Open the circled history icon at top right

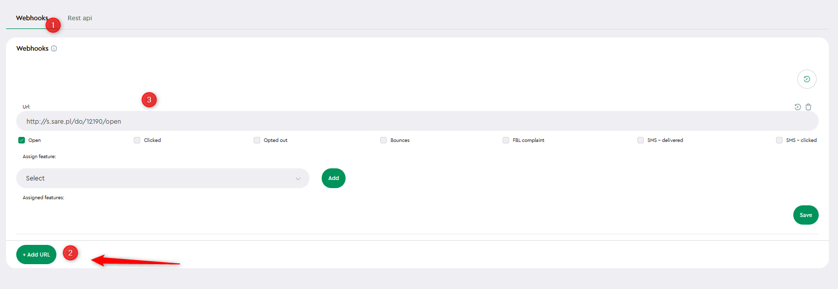807,79
